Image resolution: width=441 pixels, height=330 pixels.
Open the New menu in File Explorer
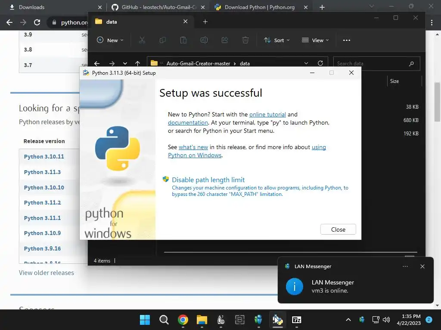(x=110, y=40)
